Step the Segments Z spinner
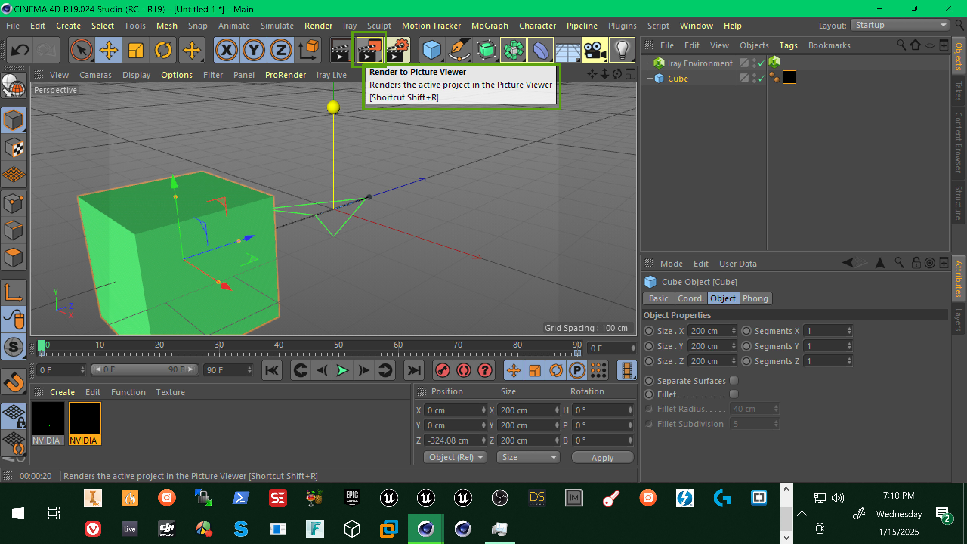This screenshot has height=544, width=967. tap(849, 361)
